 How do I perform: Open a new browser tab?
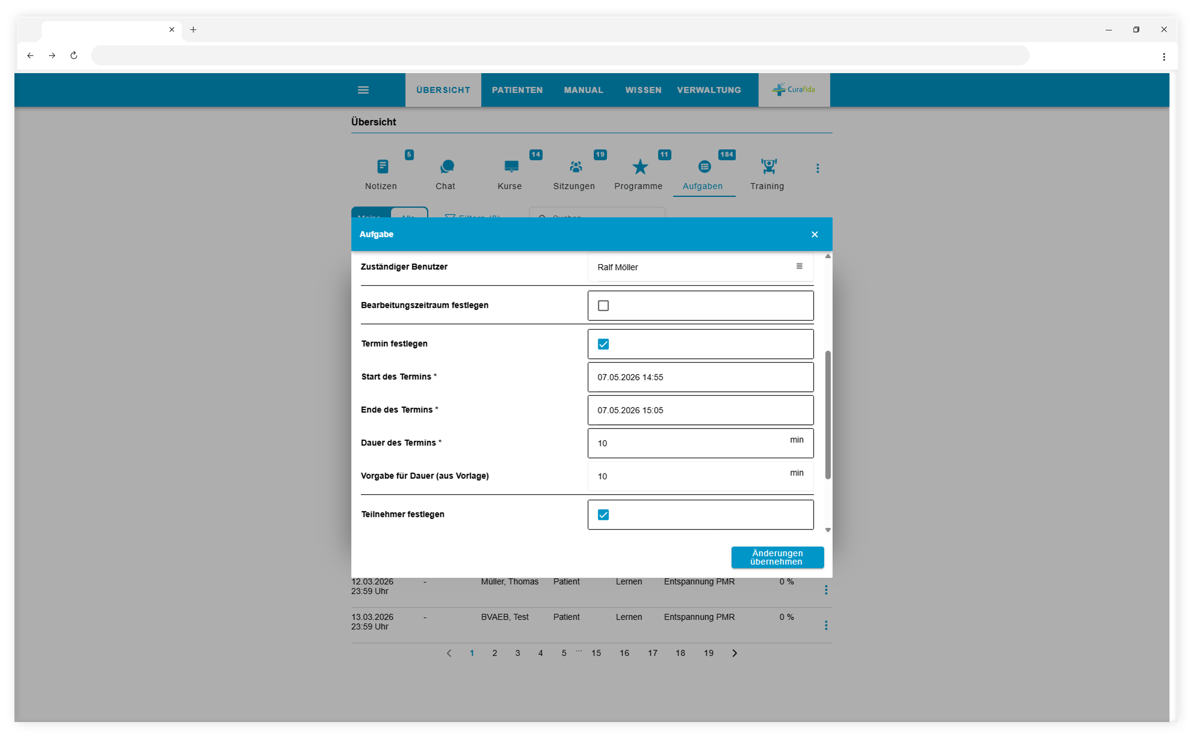point(193,29)
